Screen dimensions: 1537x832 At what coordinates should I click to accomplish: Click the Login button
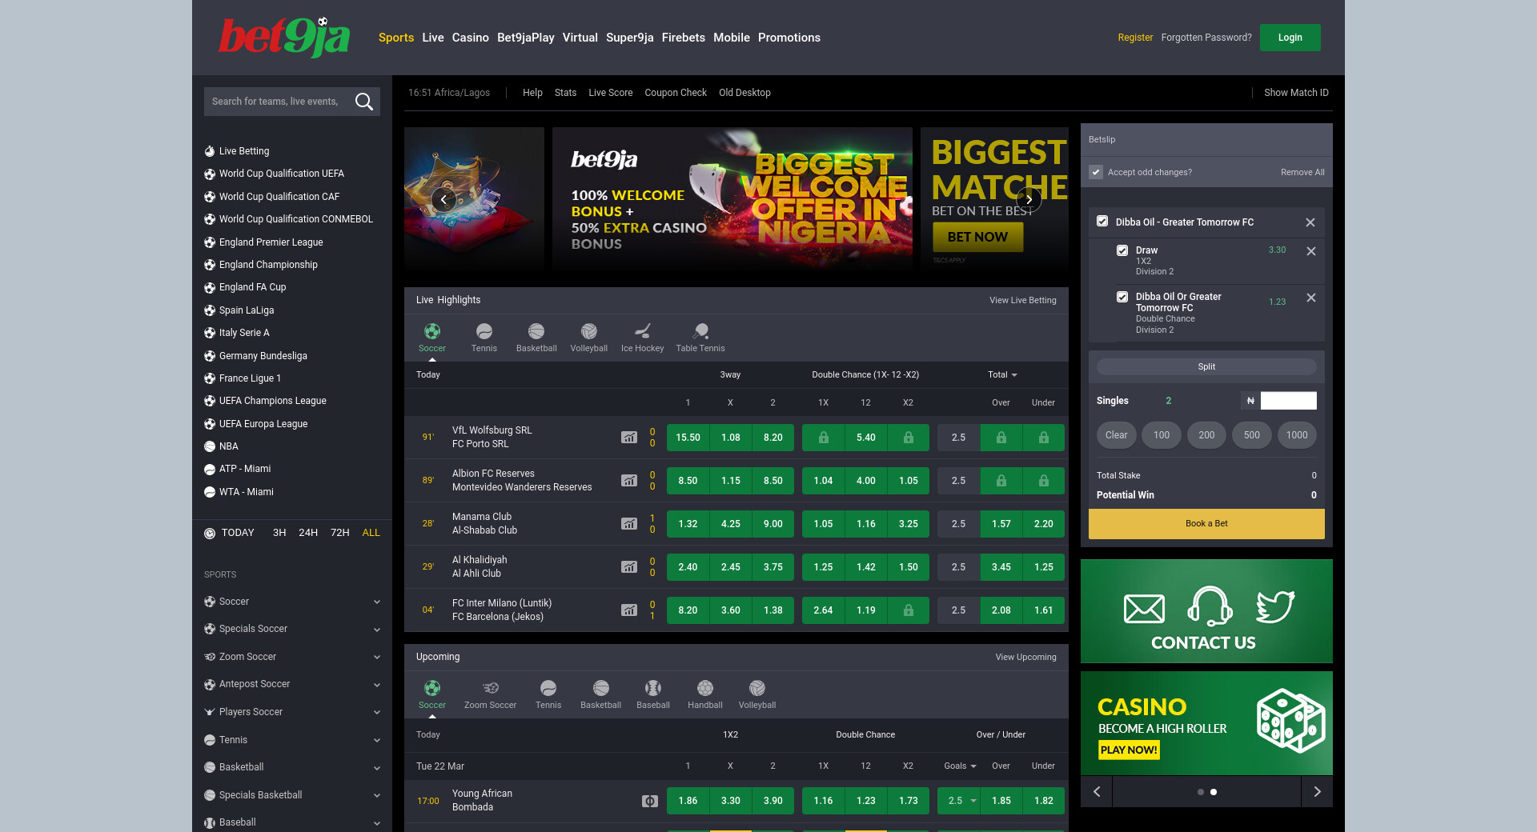coord(1290,38)
